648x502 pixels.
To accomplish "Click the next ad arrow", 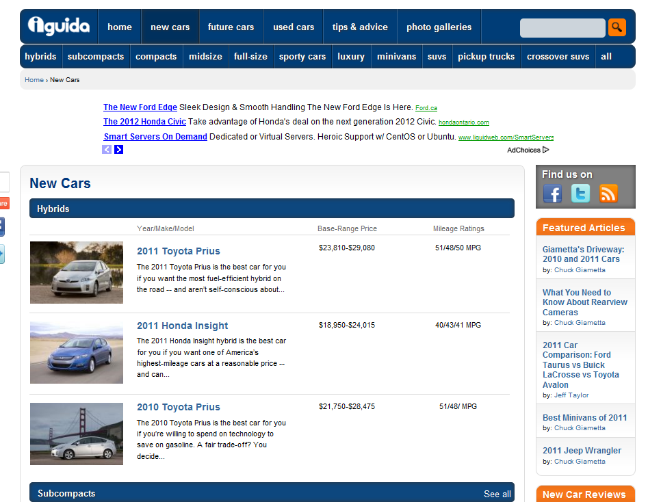I will click(x=118, y=150).
